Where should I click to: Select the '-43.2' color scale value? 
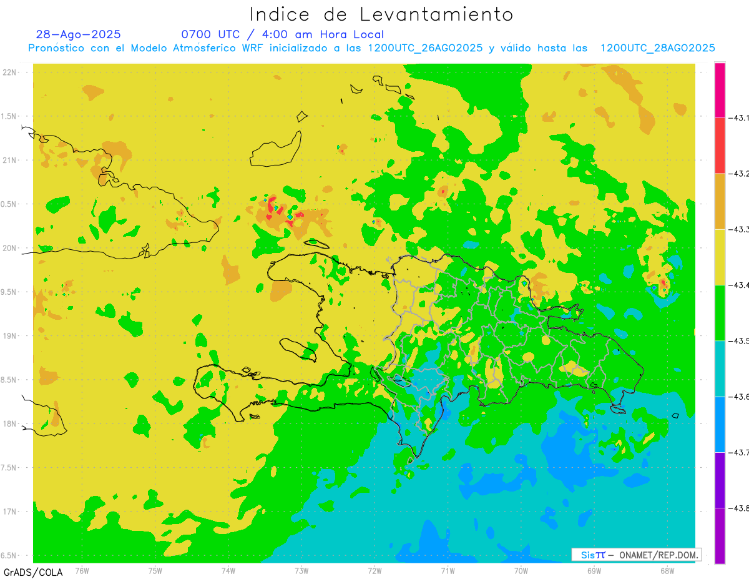[739, 174]
